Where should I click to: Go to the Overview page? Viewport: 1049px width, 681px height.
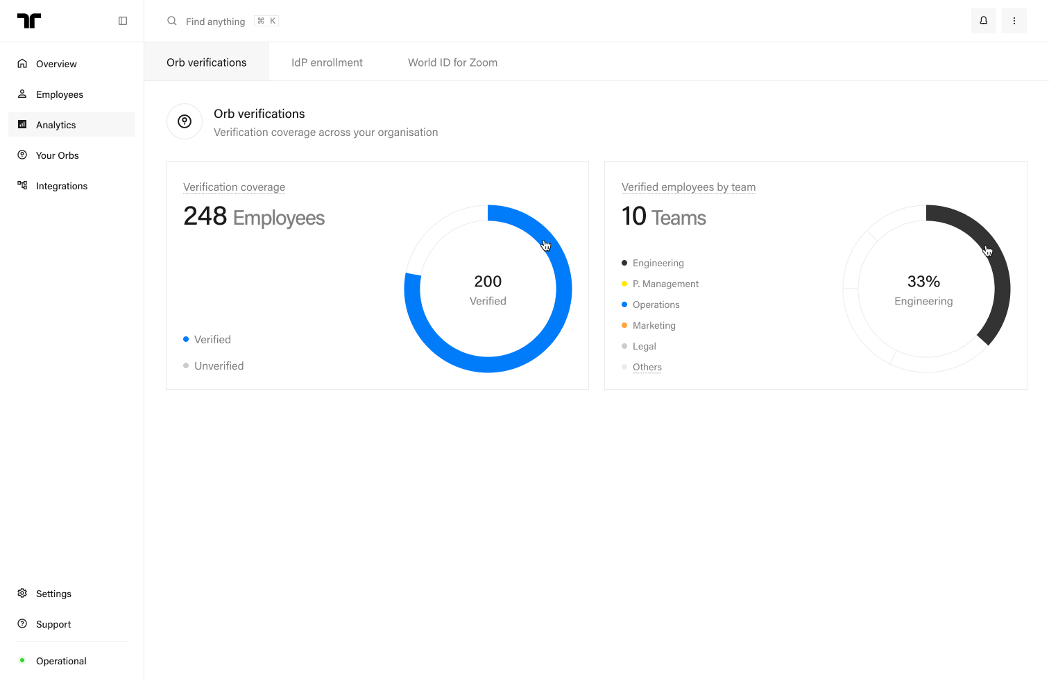pos(71,64)
